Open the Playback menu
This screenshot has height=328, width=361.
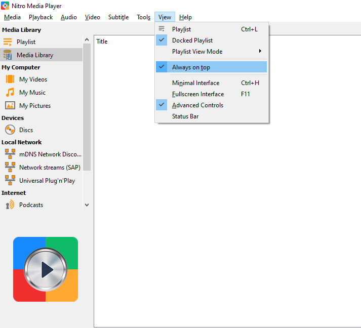pos(41,17)
